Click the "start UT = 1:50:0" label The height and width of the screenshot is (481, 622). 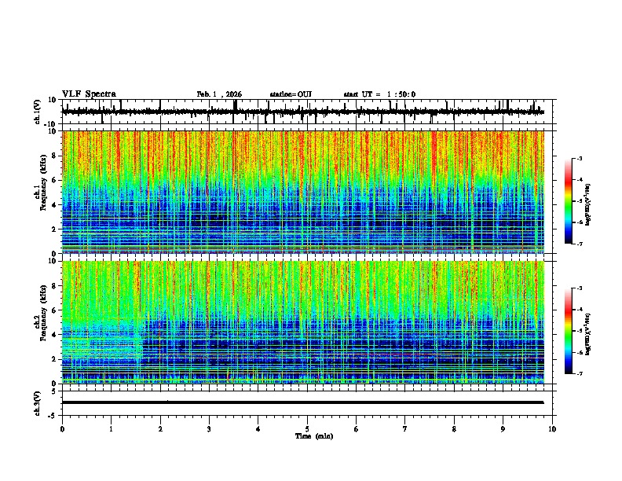click(379, 94)
